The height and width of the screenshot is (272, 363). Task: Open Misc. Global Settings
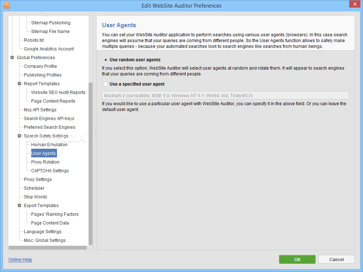coord(45,240)
